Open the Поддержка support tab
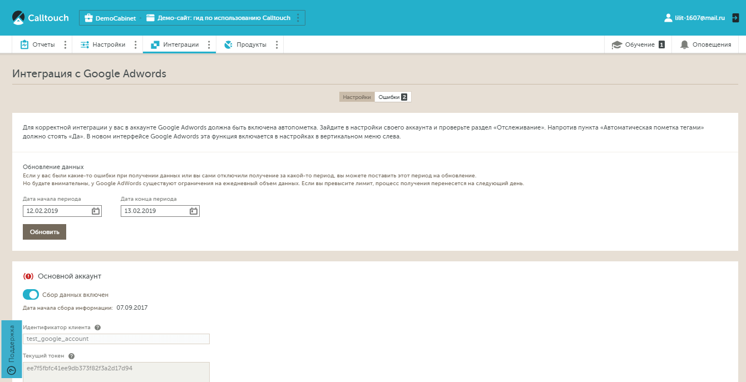The width and height of the screenshot is (746, 382). (11, 349)
